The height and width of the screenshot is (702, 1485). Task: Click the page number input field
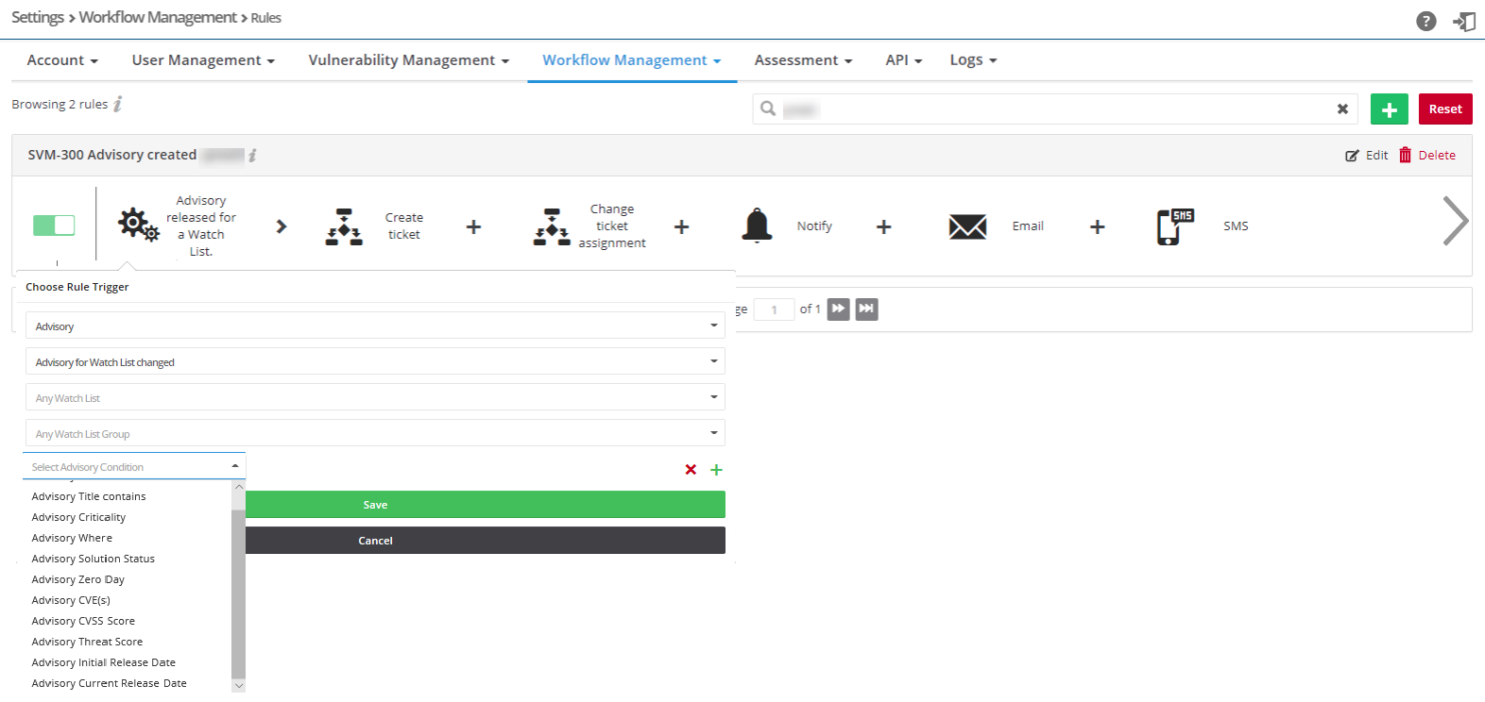775,309
